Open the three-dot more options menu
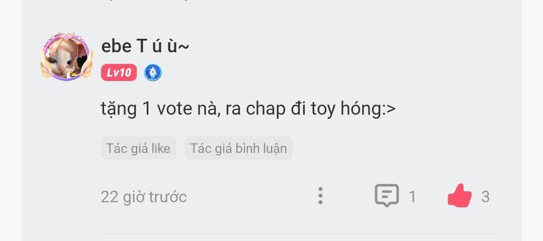Viewport: 543px width, 241px height. (320, 196)
